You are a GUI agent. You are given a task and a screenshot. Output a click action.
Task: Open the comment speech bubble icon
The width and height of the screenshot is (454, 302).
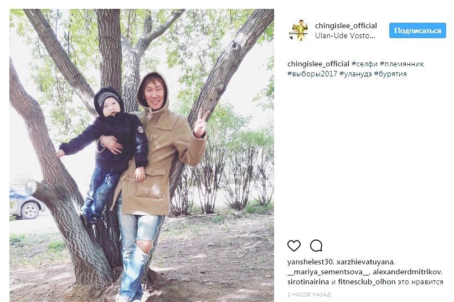point(316,246)
